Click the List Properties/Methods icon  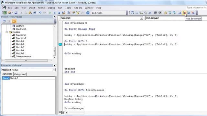[x=132, y=13]
